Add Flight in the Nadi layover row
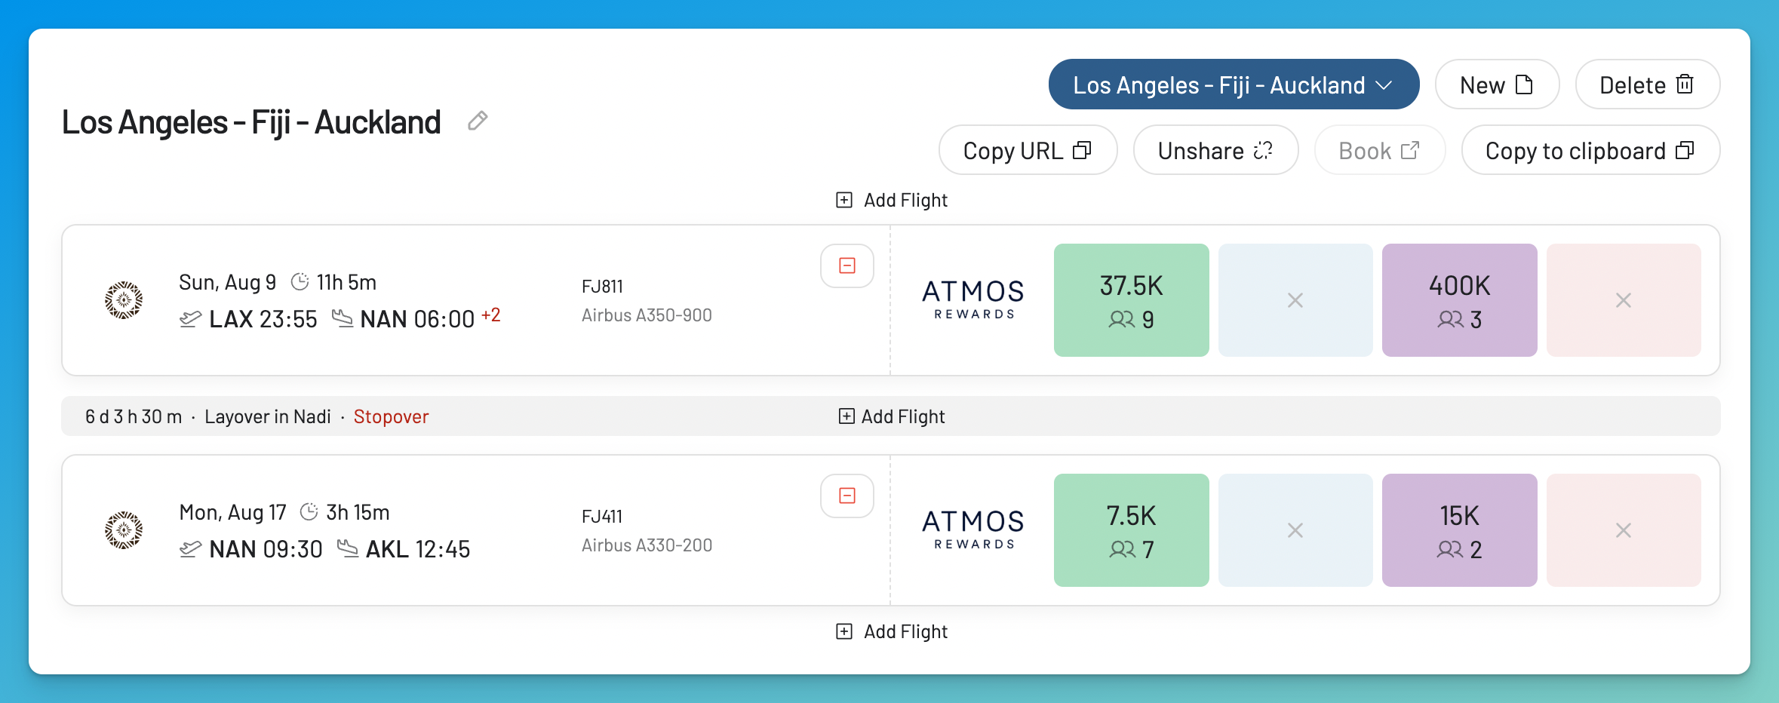Image resolution: width=1779 pixels, height=703 pixels. click(x=892, y=416)
